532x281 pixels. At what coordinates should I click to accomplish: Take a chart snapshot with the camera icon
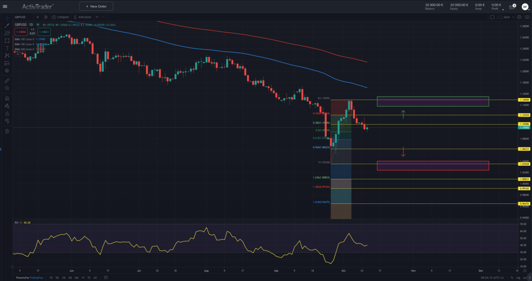pos(528,17)
